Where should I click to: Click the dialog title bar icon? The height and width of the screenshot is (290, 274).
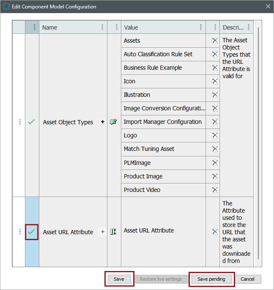pyautogui.click(x=6, y=6)
